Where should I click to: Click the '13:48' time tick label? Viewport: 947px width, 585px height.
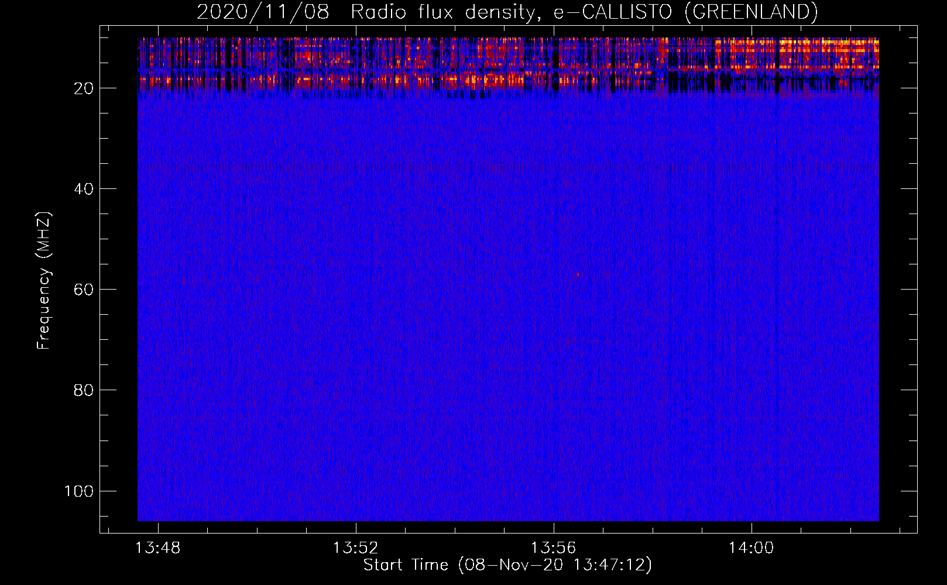point(158,548)
